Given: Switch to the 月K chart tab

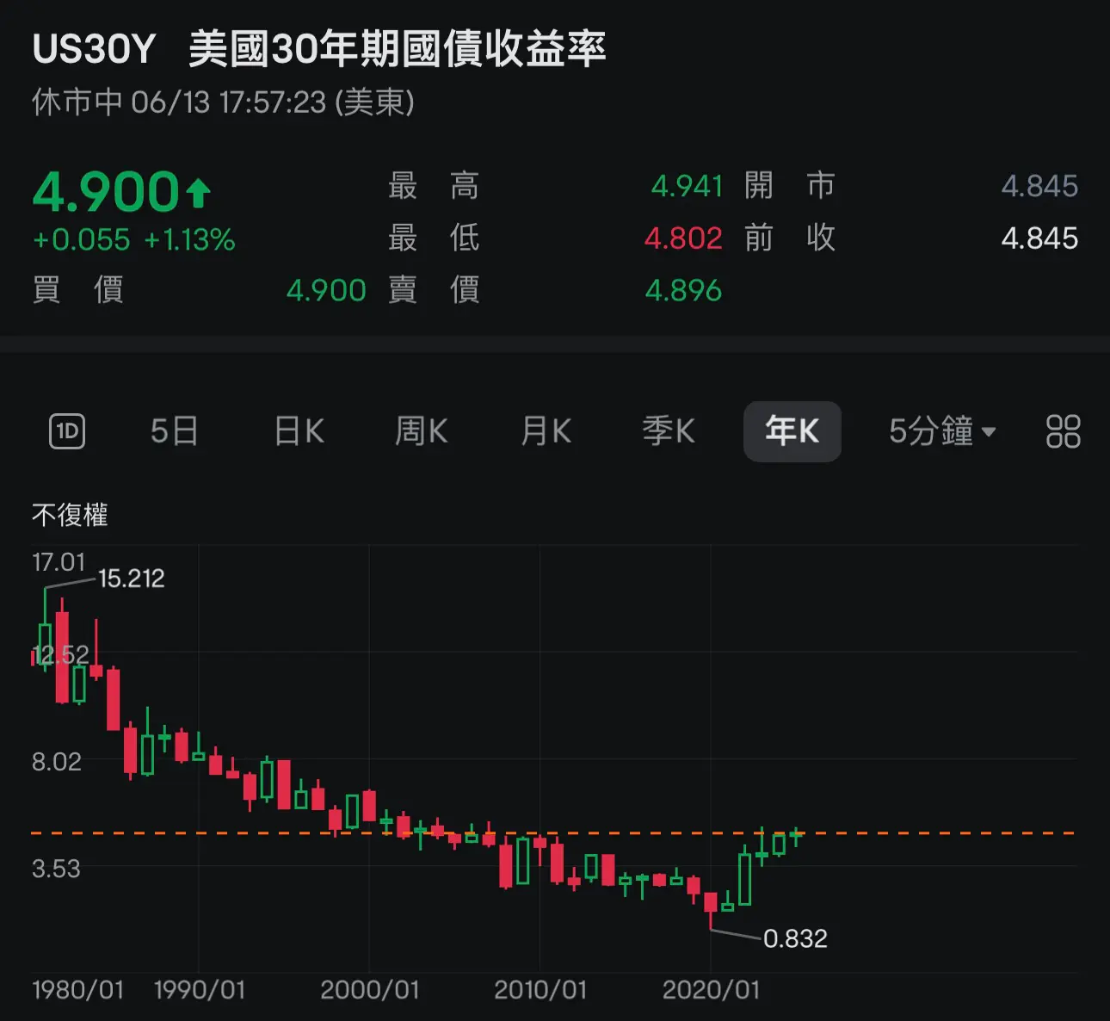Looking at the screenshot, I should (546, 431).
